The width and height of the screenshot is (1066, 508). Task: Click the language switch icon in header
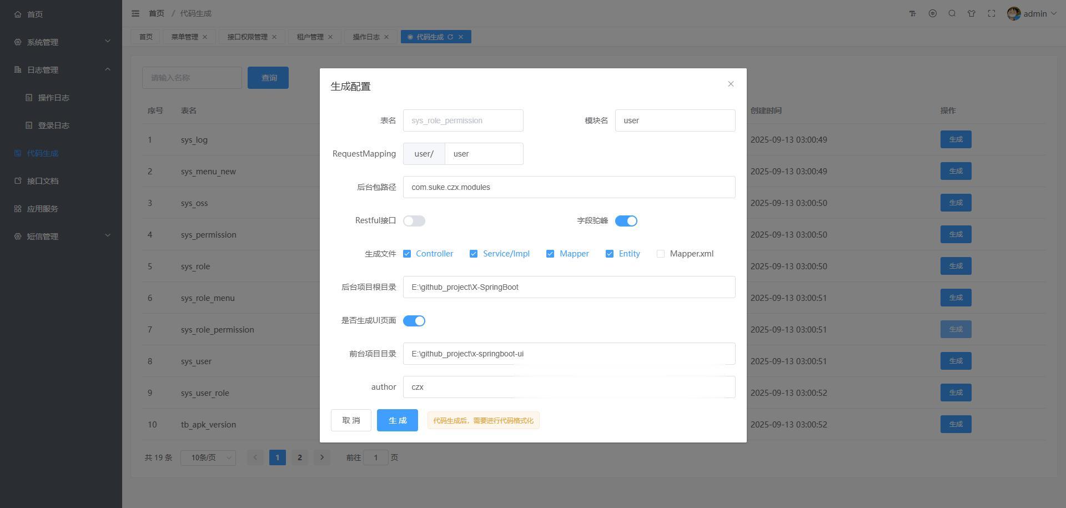click(x=932, y=13)
